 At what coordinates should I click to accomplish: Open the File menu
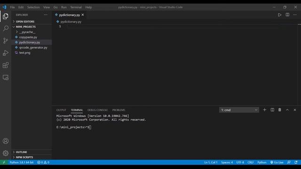point(13,8)
